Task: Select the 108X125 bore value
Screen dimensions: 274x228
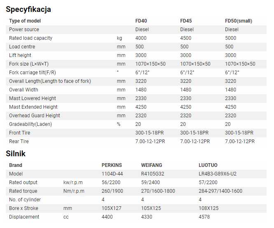Action: coord(209,208)
